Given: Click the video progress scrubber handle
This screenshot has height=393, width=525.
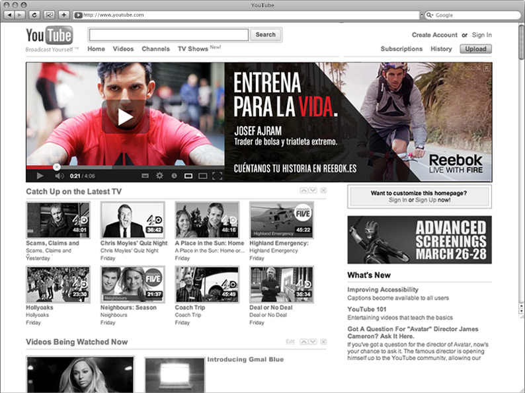Looking at the screenshot, I should click(57, 167).
